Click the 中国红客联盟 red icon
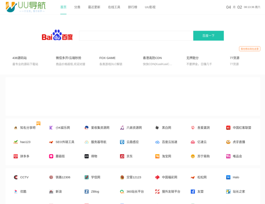This screenshot has width=265, height=204. tap(228, 128)
